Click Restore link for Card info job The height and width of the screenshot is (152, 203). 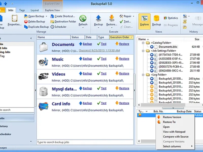124,103
